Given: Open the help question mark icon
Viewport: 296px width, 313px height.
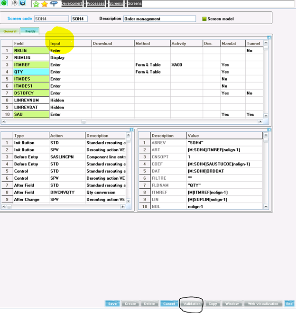Looking at the screenshot, I should tap(14, 3).
